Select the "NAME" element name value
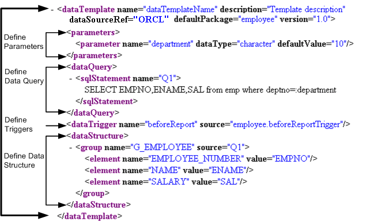The image size is (374, 222). point(165,170)
